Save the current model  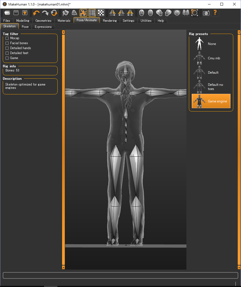tap(16, 13)
